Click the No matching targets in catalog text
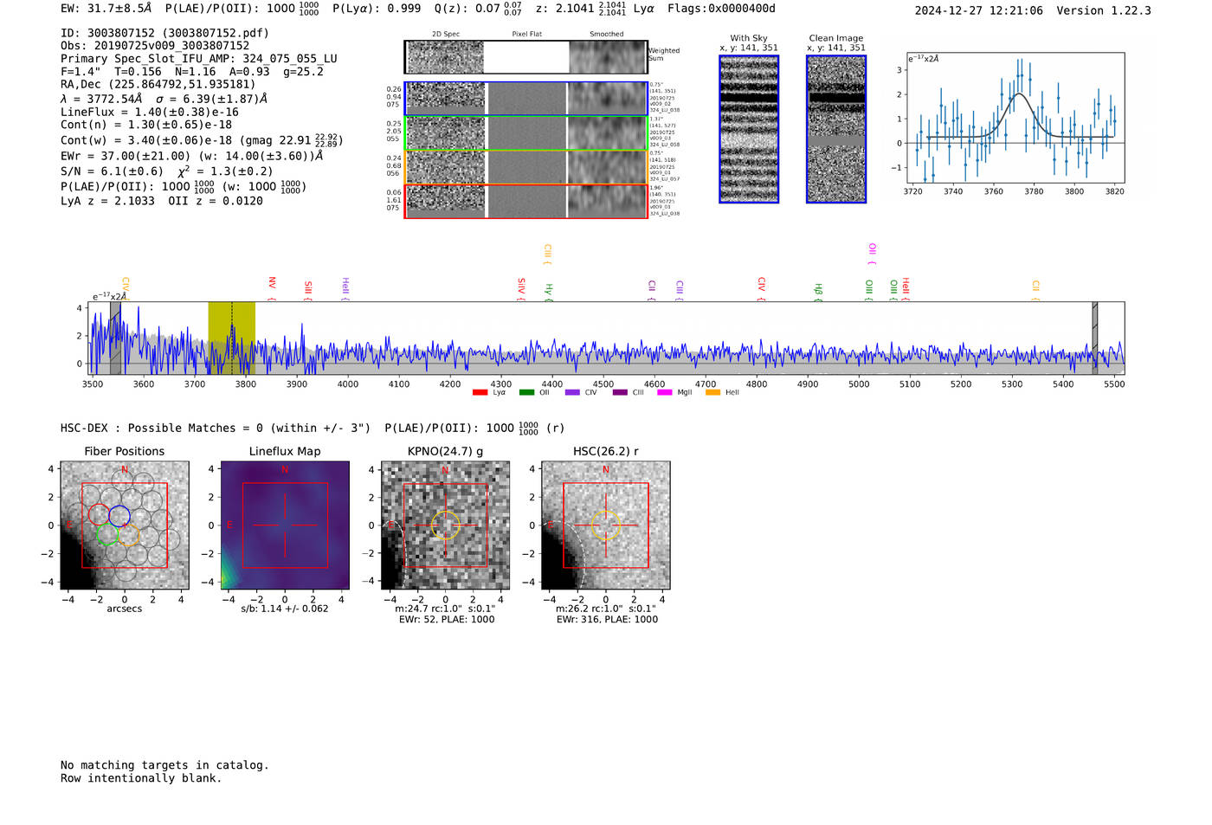1212x825 pixels. (164, 765)
